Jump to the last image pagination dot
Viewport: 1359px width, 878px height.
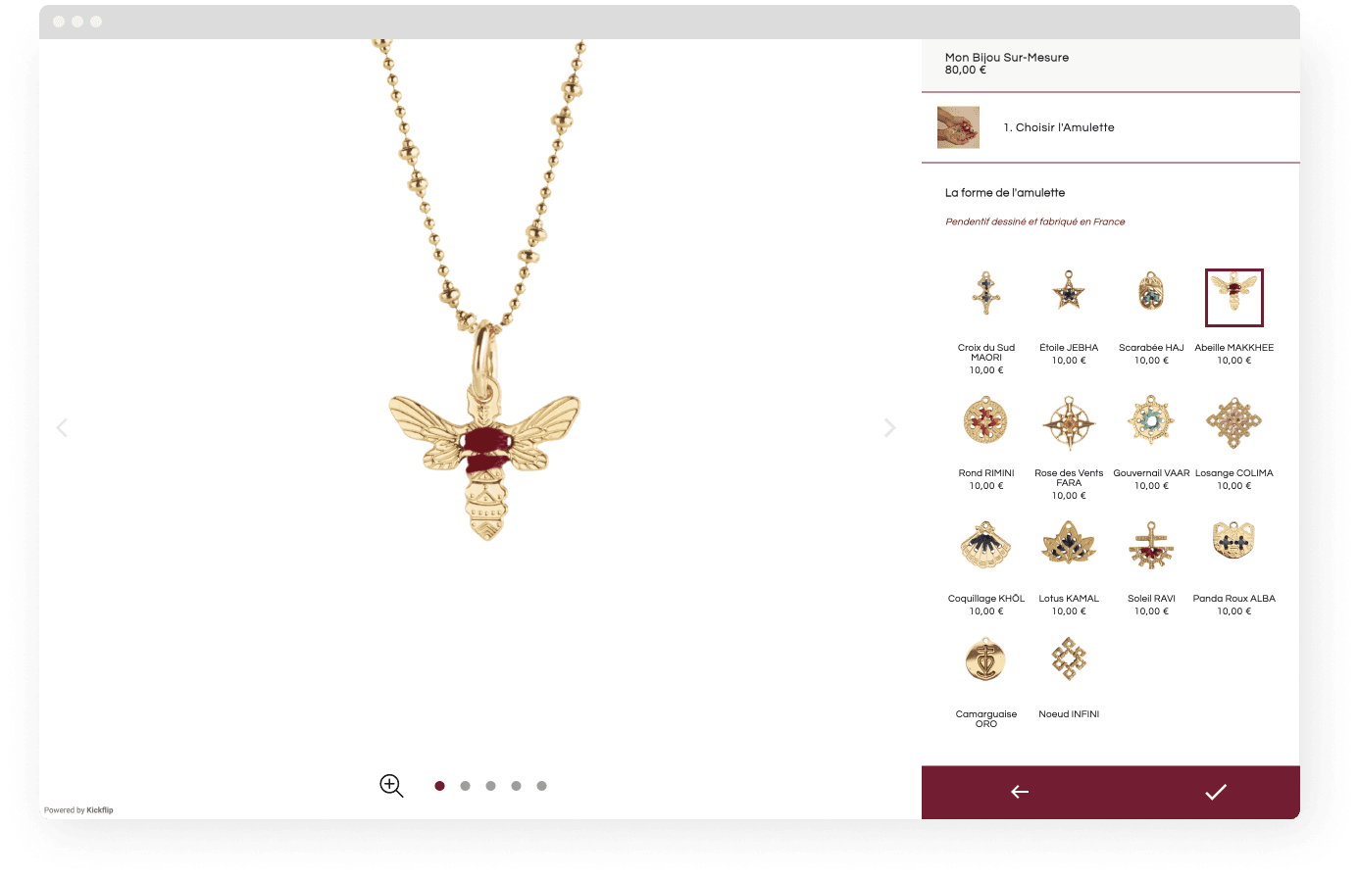click(x=541, y=786)
